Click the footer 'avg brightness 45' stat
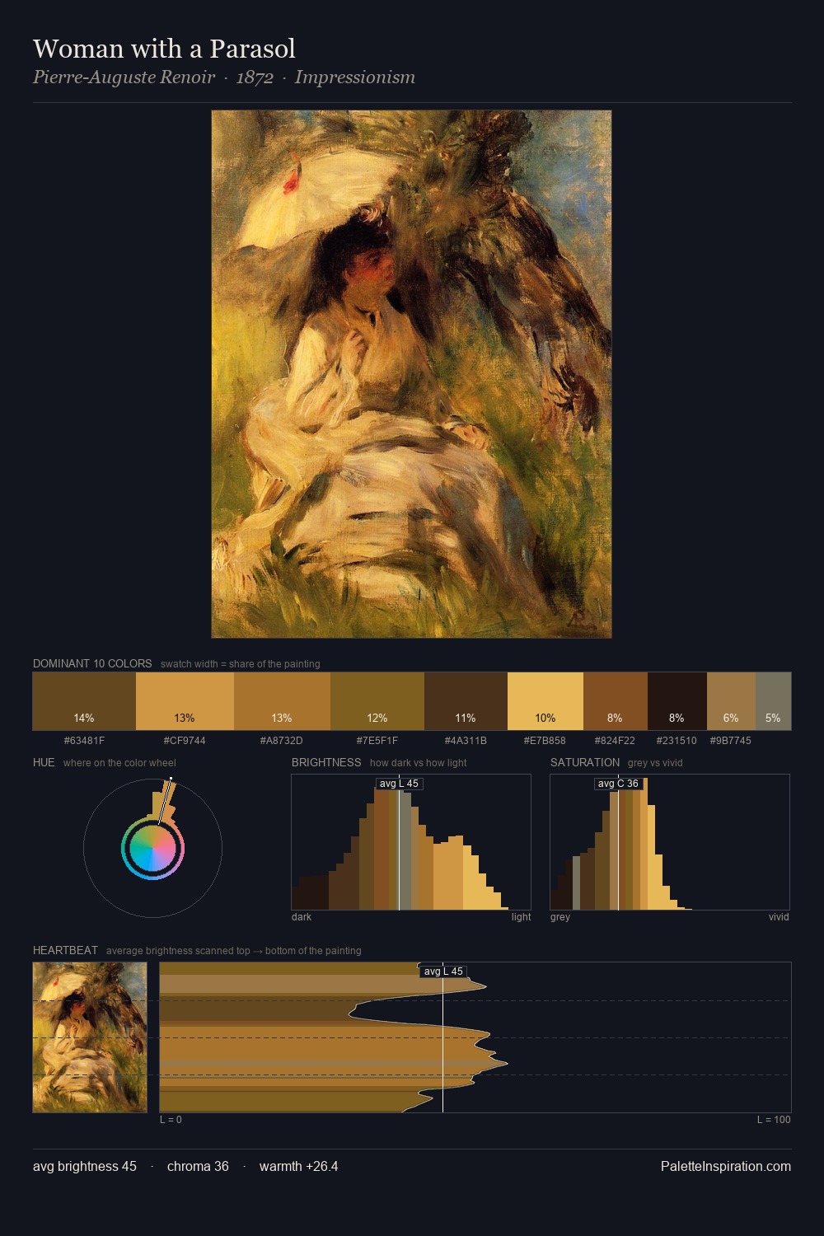The image size is (824, 1236). 85,1166
